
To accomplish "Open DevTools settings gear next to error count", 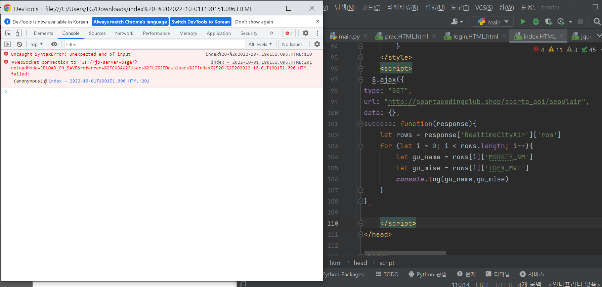I will pyautogui.click(x=306, y=33).
